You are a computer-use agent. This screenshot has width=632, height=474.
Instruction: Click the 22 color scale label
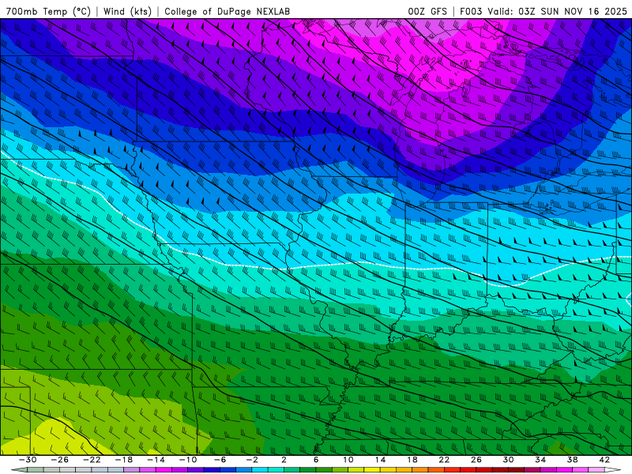(444, 460)
